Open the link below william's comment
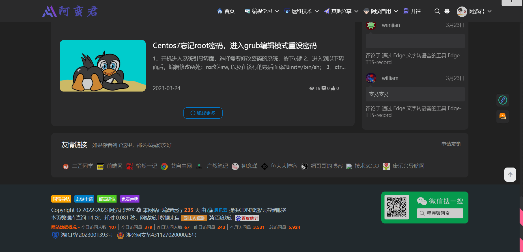The image size is (523, 252). coord(413,112)
